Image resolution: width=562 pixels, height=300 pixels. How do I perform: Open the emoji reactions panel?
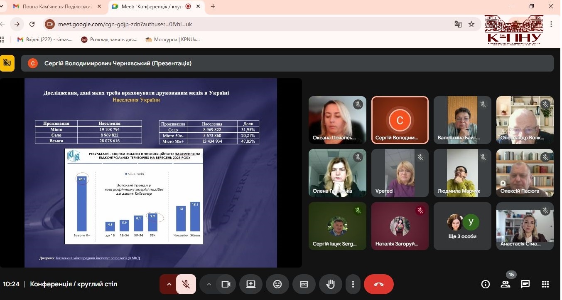(277, 284)
